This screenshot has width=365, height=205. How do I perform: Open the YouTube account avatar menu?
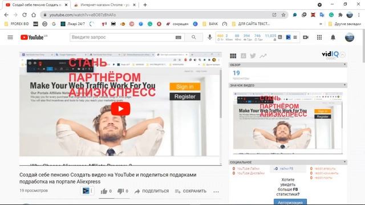click(350, 37)
